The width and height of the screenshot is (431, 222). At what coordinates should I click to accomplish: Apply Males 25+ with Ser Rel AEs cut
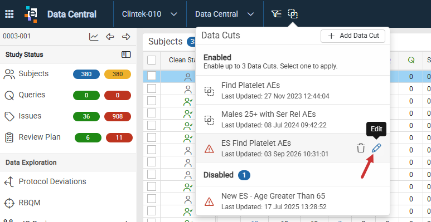click(x=293, y=119)
